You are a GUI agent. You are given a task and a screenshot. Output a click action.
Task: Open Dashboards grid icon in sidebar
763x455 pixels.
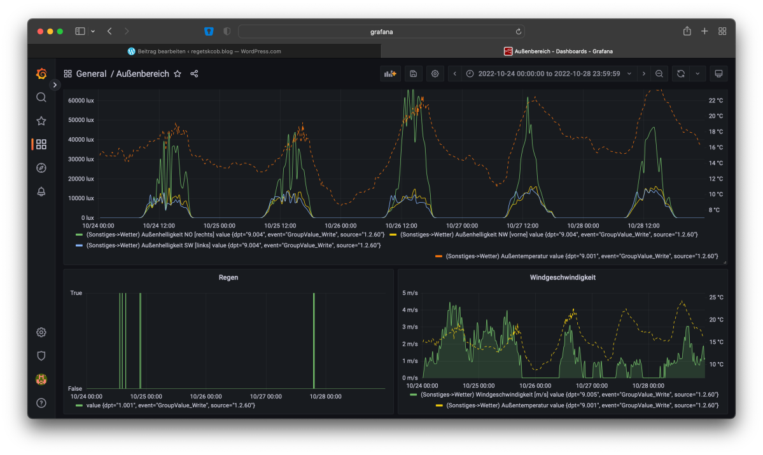(x=41, y=144)
